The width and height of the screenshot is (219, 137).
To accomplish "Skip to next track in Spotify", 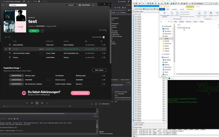I will coord(42,103).
